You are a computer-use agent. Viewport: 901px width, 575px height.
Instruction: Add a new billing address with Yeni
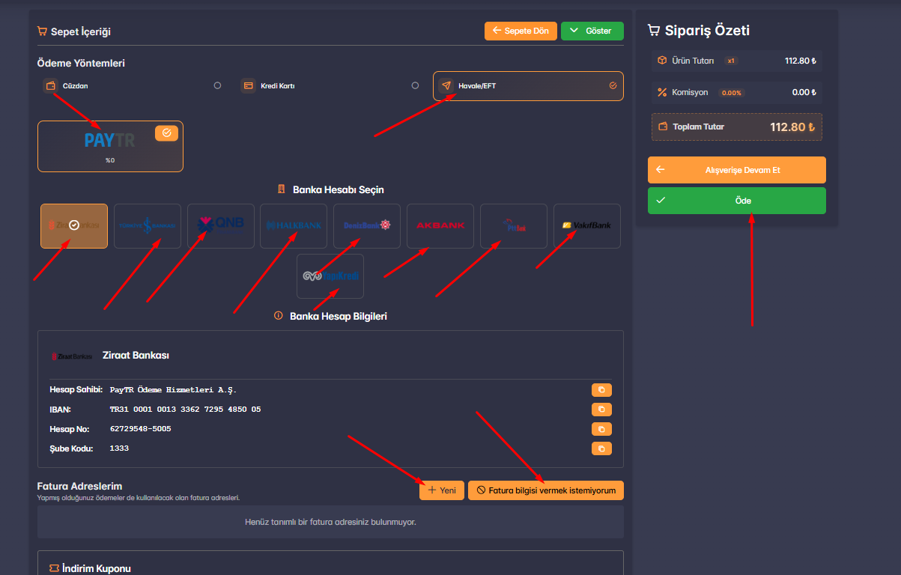pyautogui.click(x=442, y=490)
